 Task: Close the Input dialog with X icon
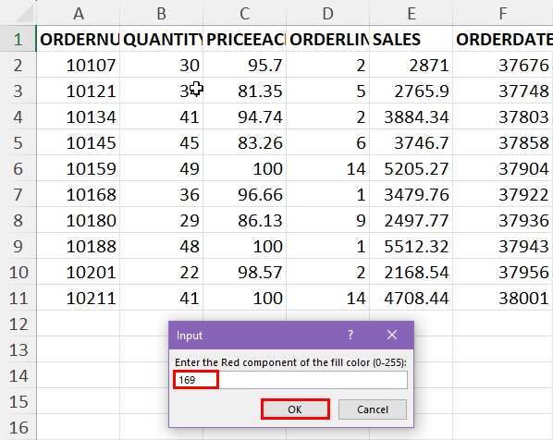click(392, 335)
